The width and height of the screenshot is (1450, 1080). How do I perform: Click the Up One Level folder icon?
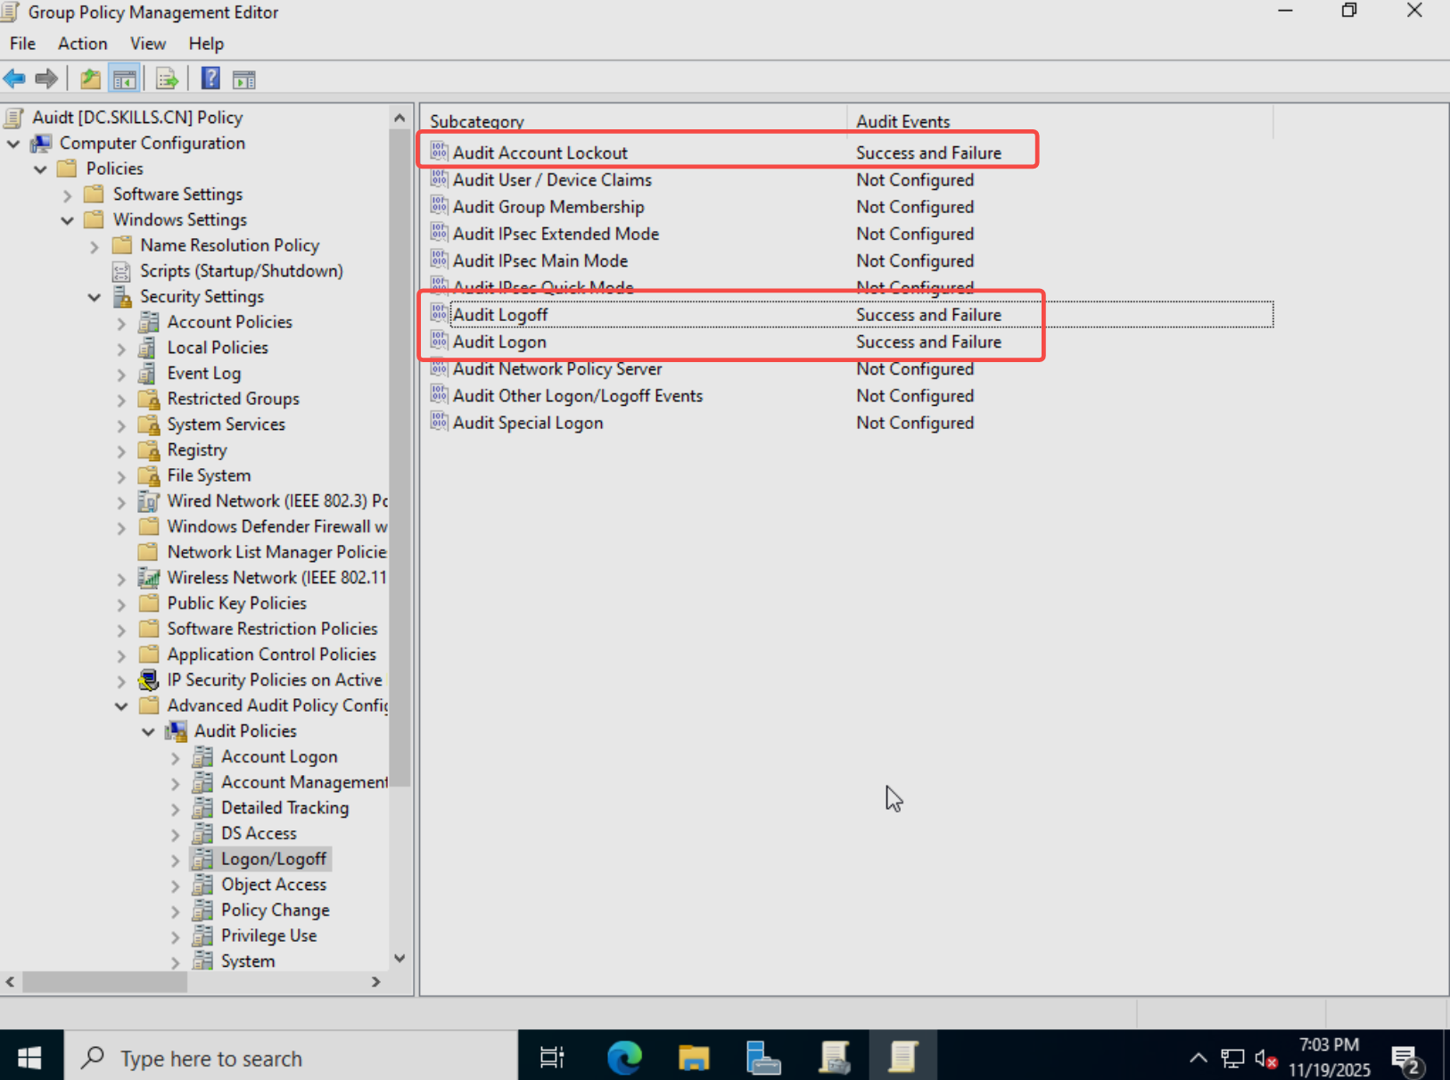coord(90,78)
